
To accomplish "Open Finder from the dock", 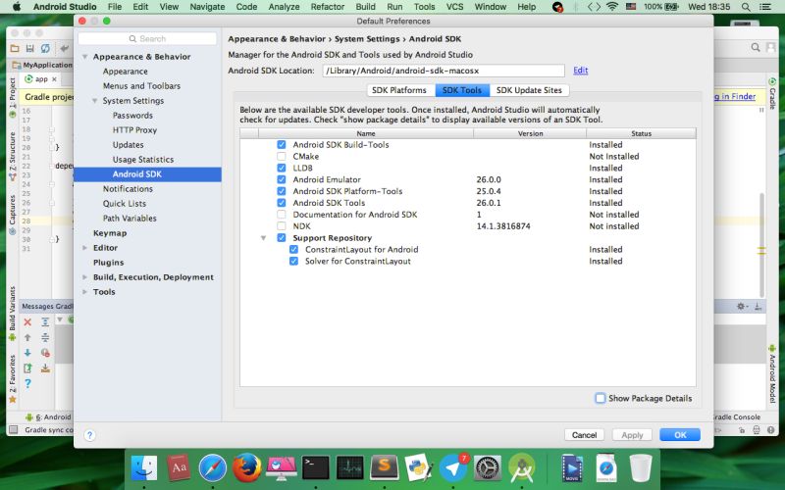I will [x=144, y=468].
